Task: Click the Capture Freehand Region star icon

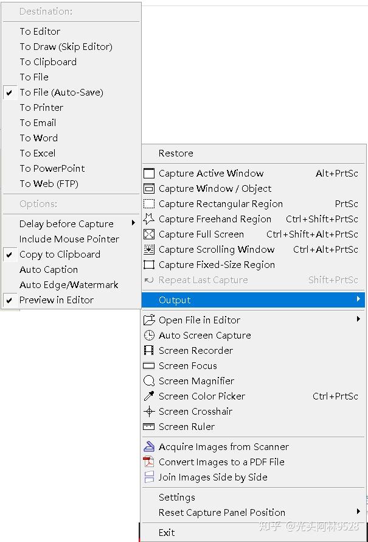Action: click(x=149, y=219)
